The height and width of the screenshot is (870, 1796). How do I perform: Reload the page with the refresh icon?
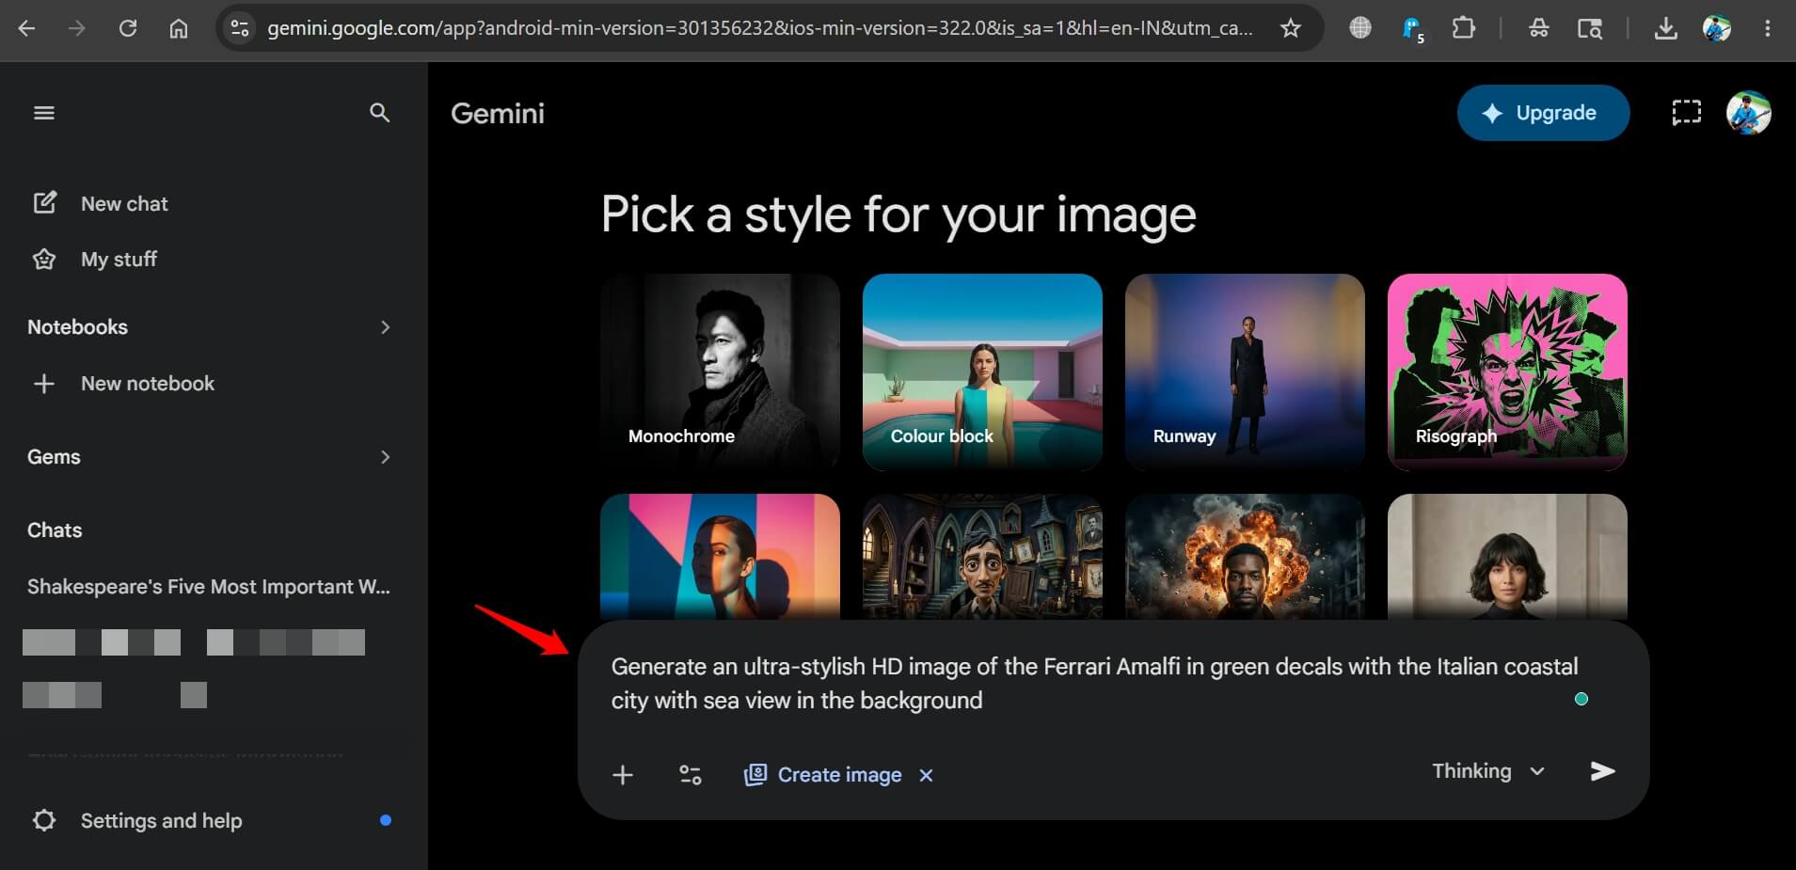(128, 28)
